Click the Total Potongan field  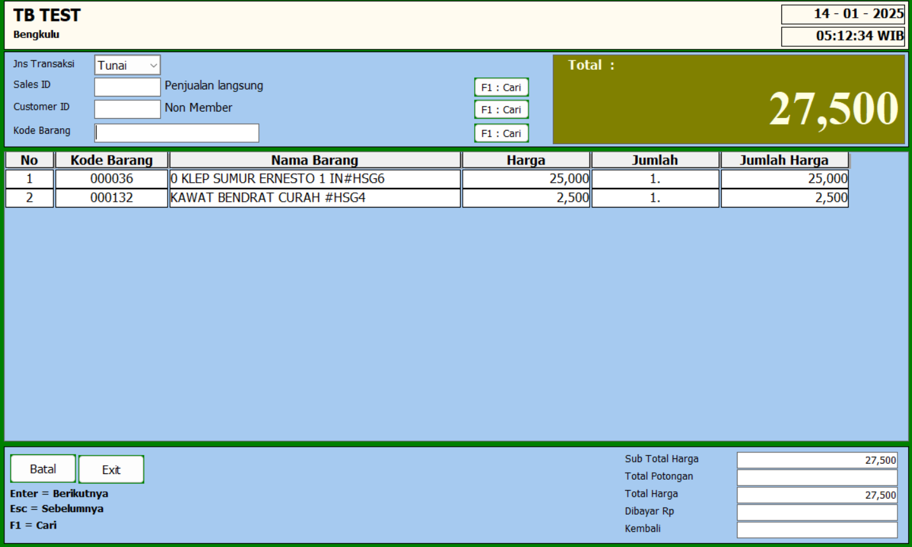(x=817, y=477)
